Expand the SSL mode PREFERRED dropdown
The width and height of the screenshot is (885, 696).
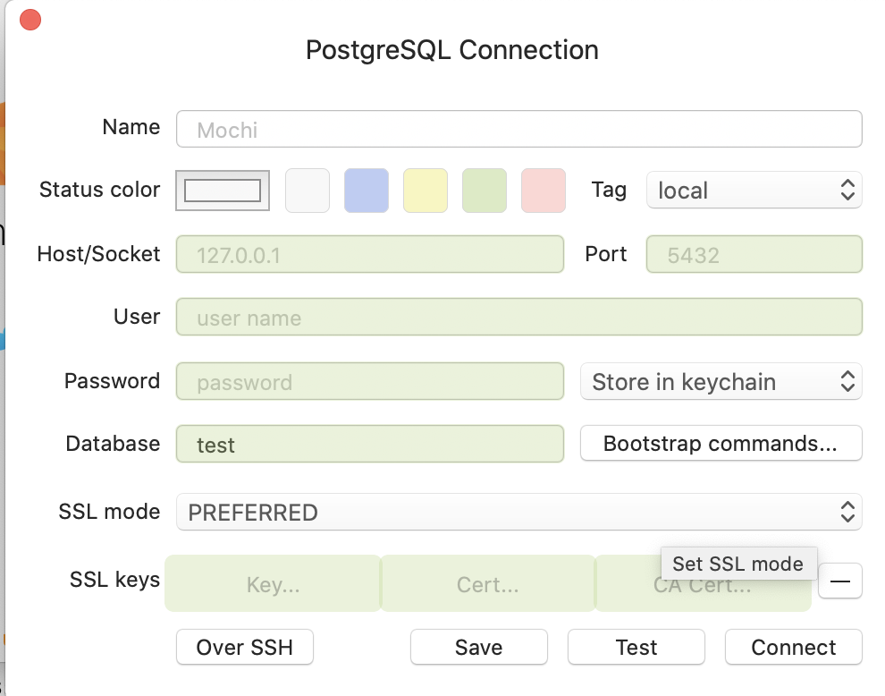coord(518,513)
